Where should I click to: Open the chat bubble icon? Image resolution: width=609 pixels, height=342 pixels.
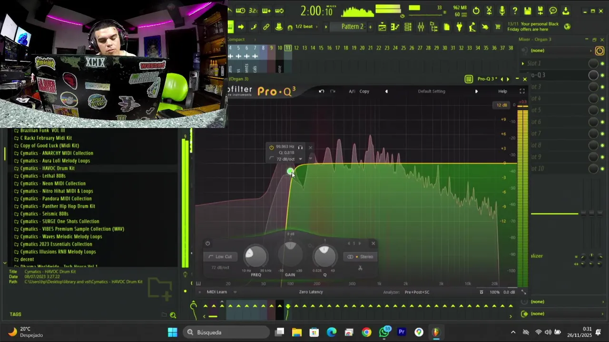553,11
